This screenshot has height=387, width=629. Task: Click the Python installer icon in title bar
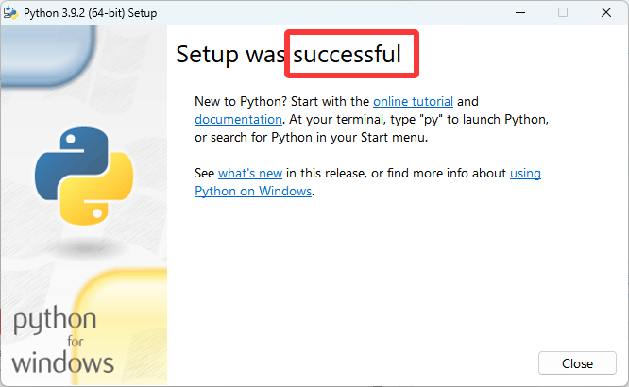pyautogui.click(x=10, y=12)
